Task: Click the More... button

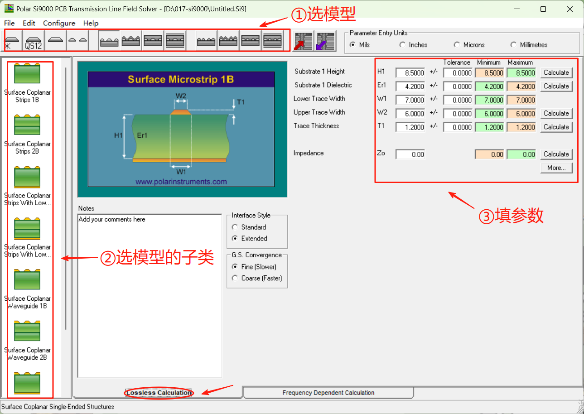Action: (556, 168)
